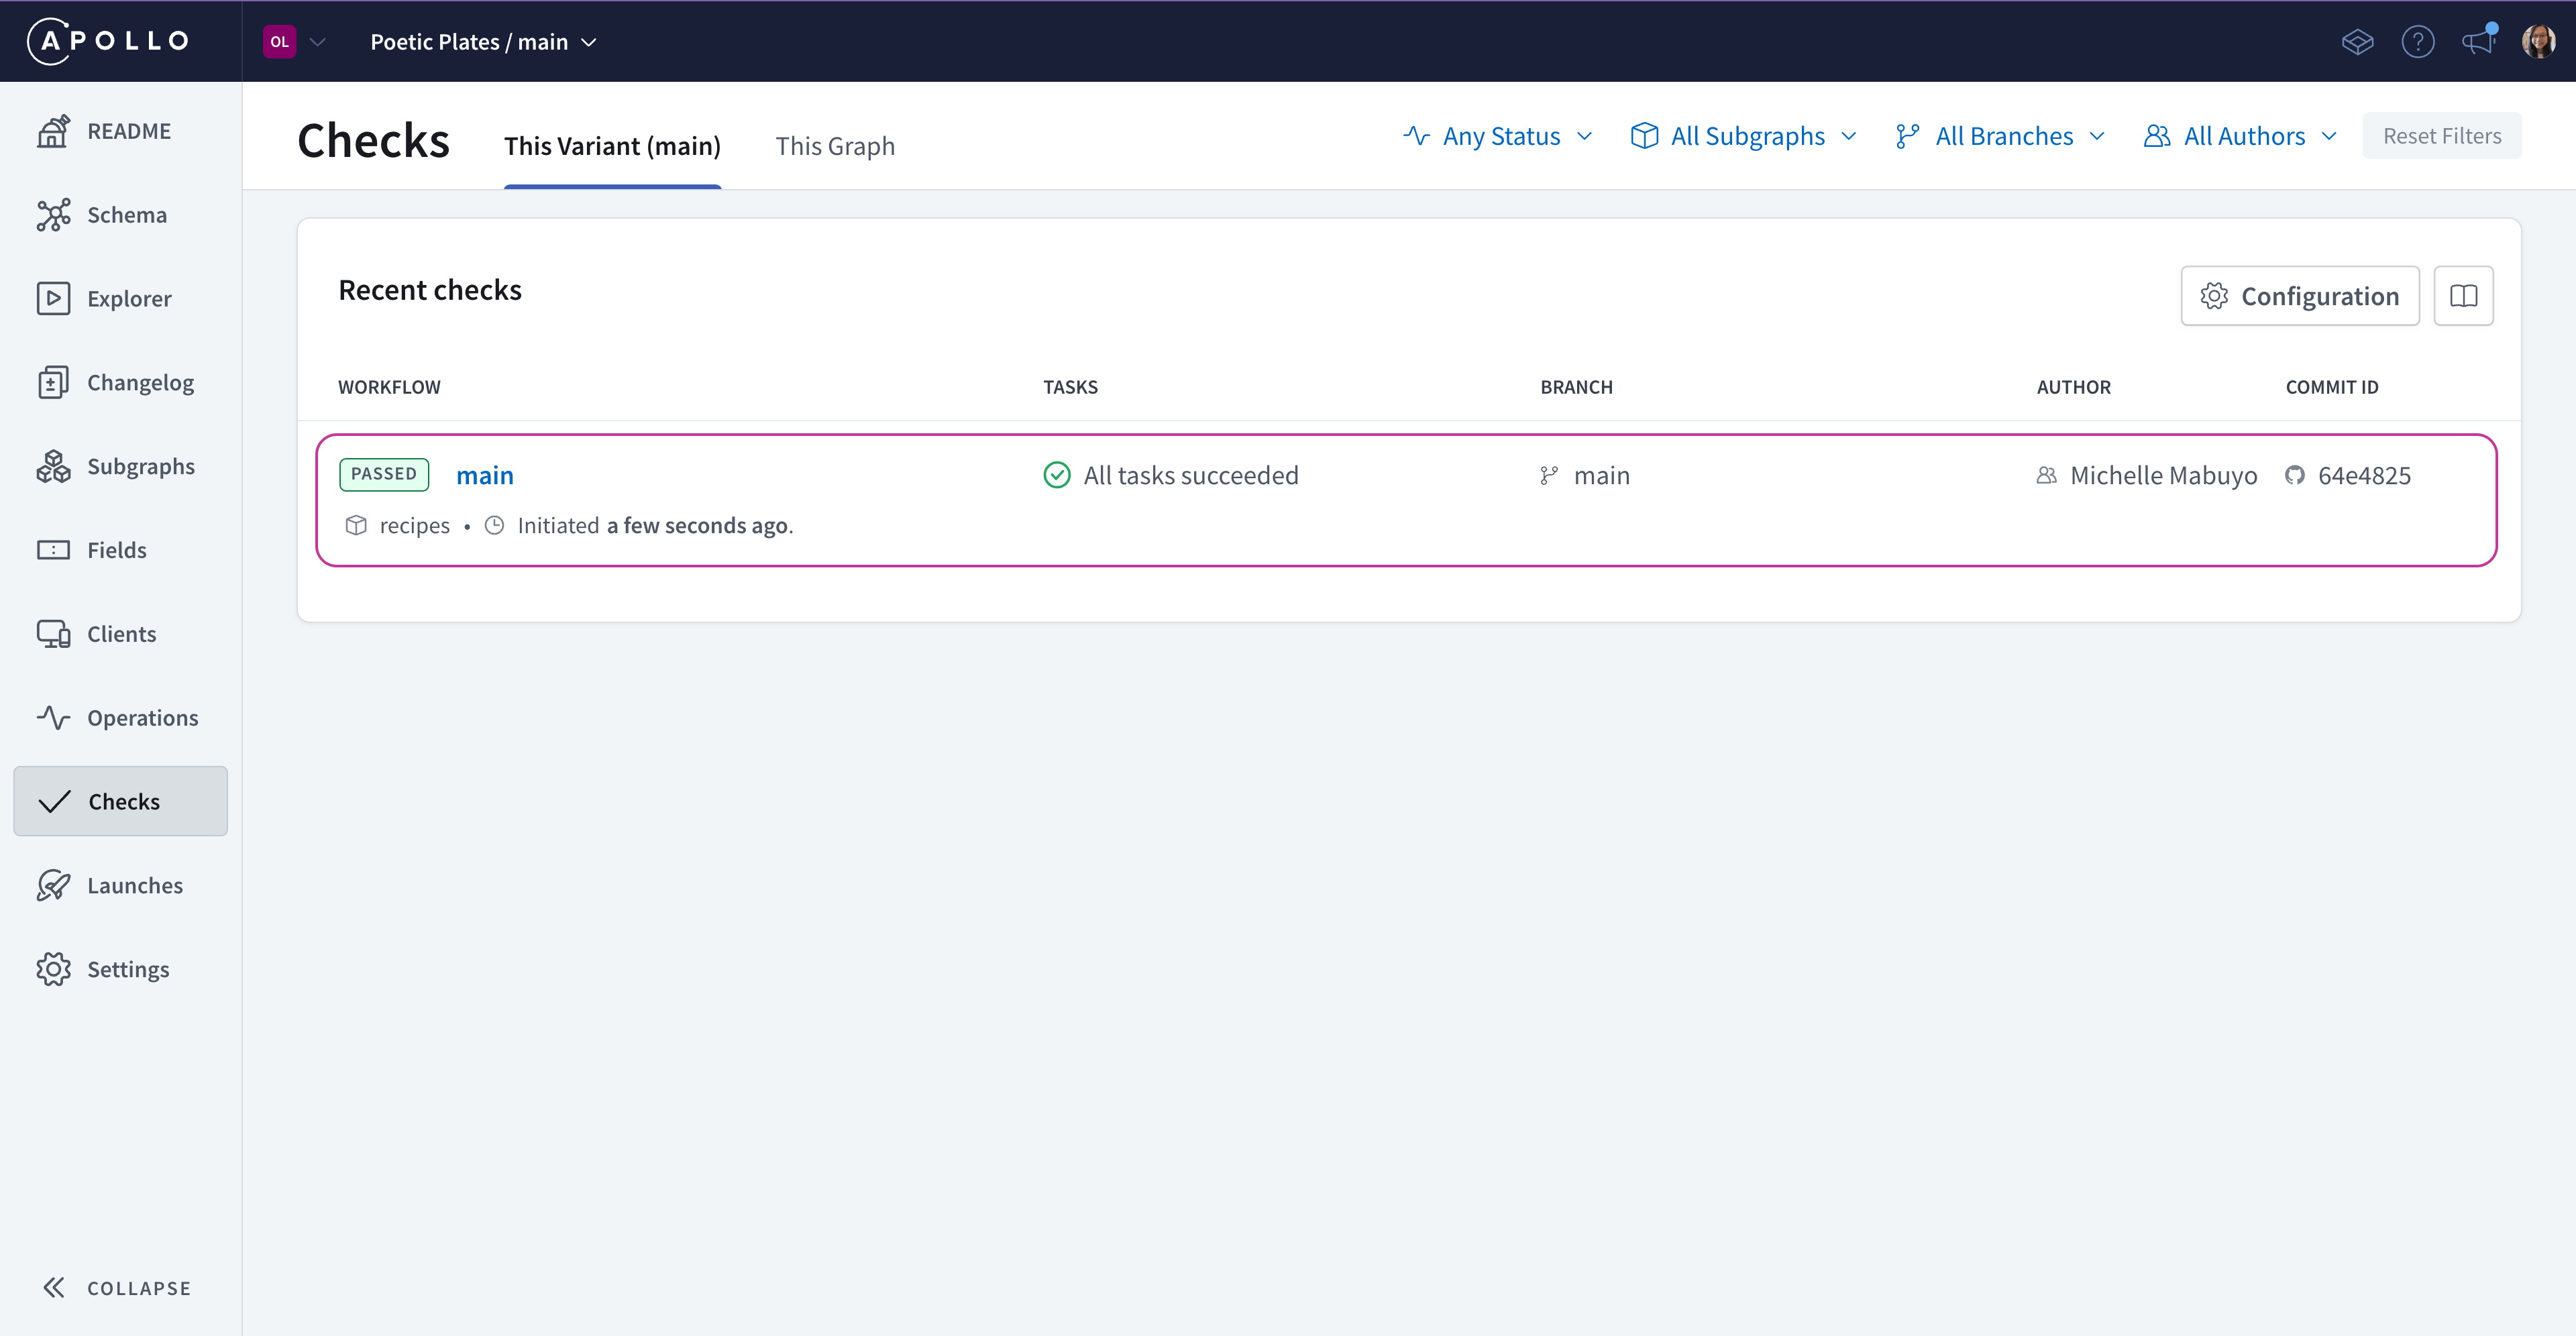Click the Operations pulse icon

pos(53,718)
